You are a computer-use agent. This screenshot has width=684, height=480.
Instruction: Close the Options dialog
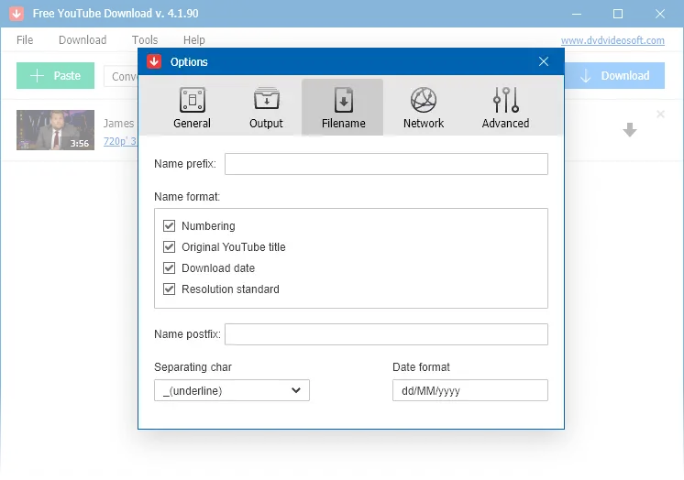coord(543,61)
